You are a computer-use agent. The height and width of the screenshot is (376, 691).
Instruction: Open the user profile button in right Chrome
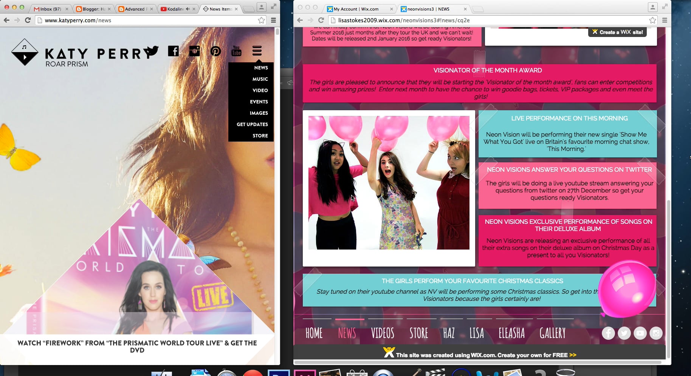[x=653, y=7]
